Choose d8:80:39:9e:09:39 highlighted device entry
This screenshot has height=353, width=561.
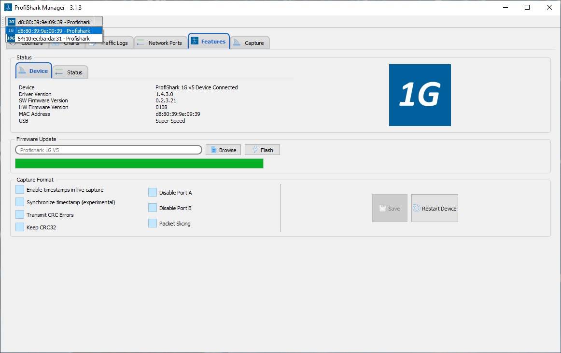tap(54, 31)
